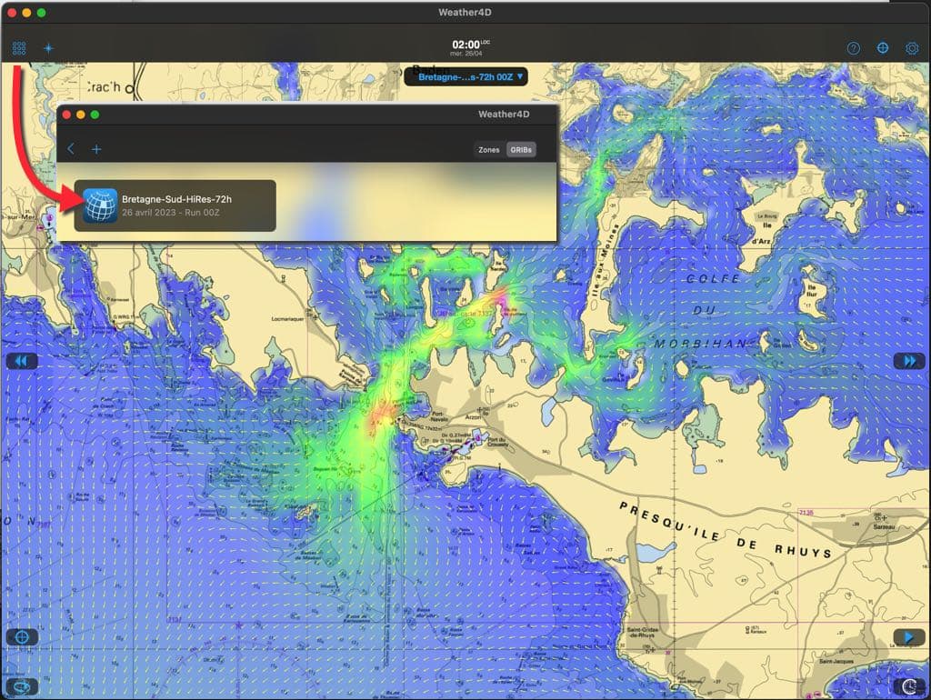Select the Bretagne-Sud-HiRes-72h GRIB entry
Screen dimensions: 931x700
[175, 205]
